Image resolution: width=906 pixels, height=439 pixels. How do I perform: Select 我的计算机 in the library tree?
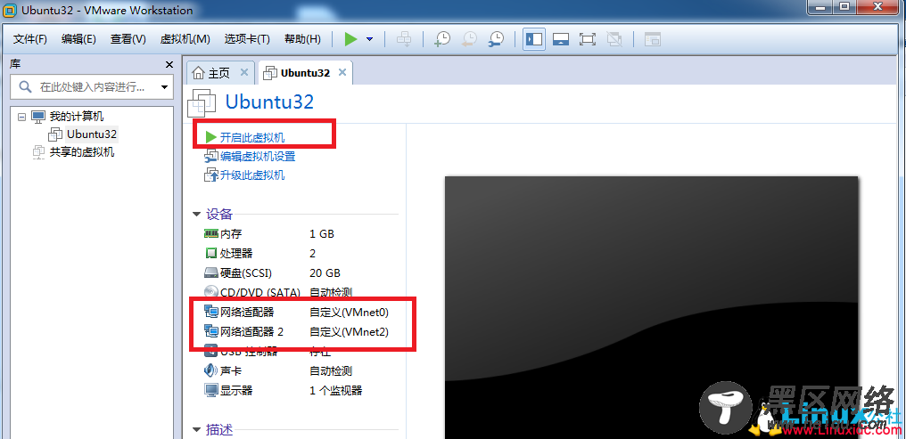pyautogui.click(x=77, y=117)
